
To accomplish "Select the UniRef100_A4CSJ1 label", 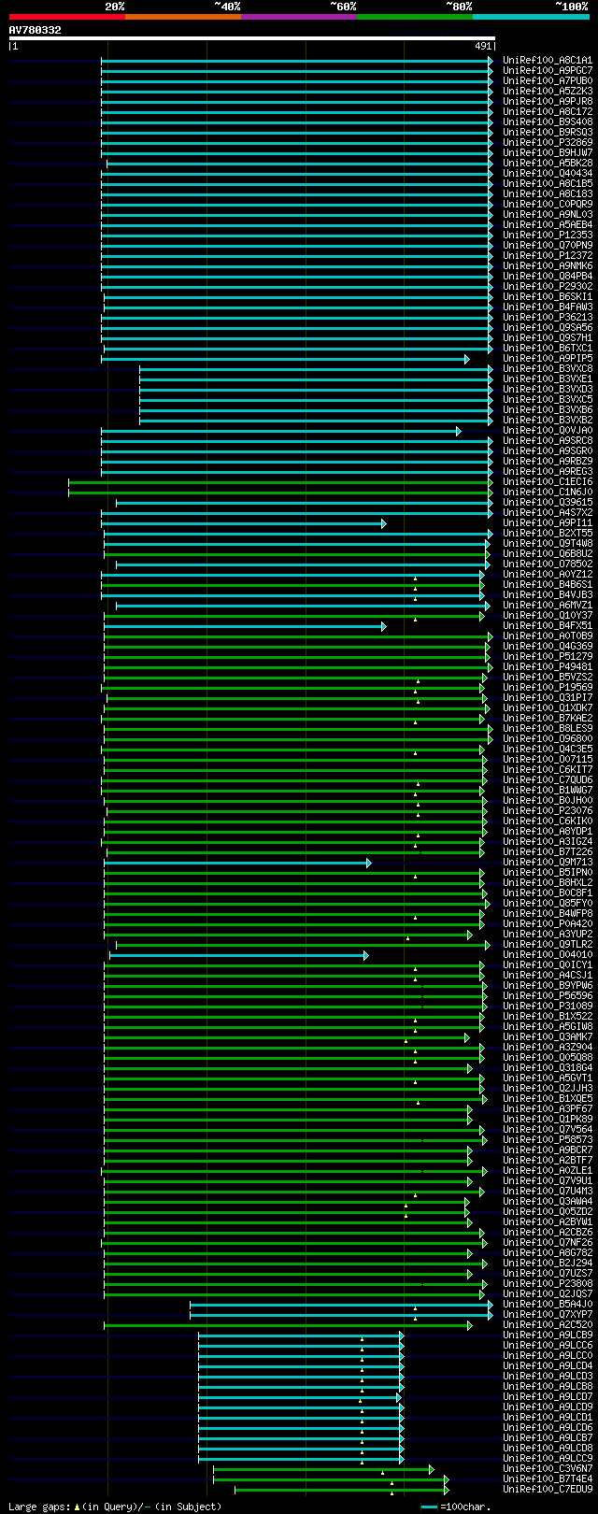I will pos(548,976).
